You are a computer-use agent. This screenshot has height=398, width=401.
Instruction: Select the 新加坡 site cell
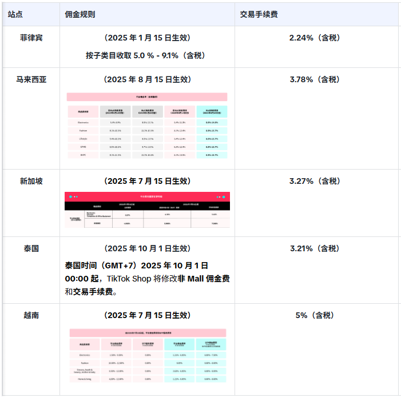(31, 182)
